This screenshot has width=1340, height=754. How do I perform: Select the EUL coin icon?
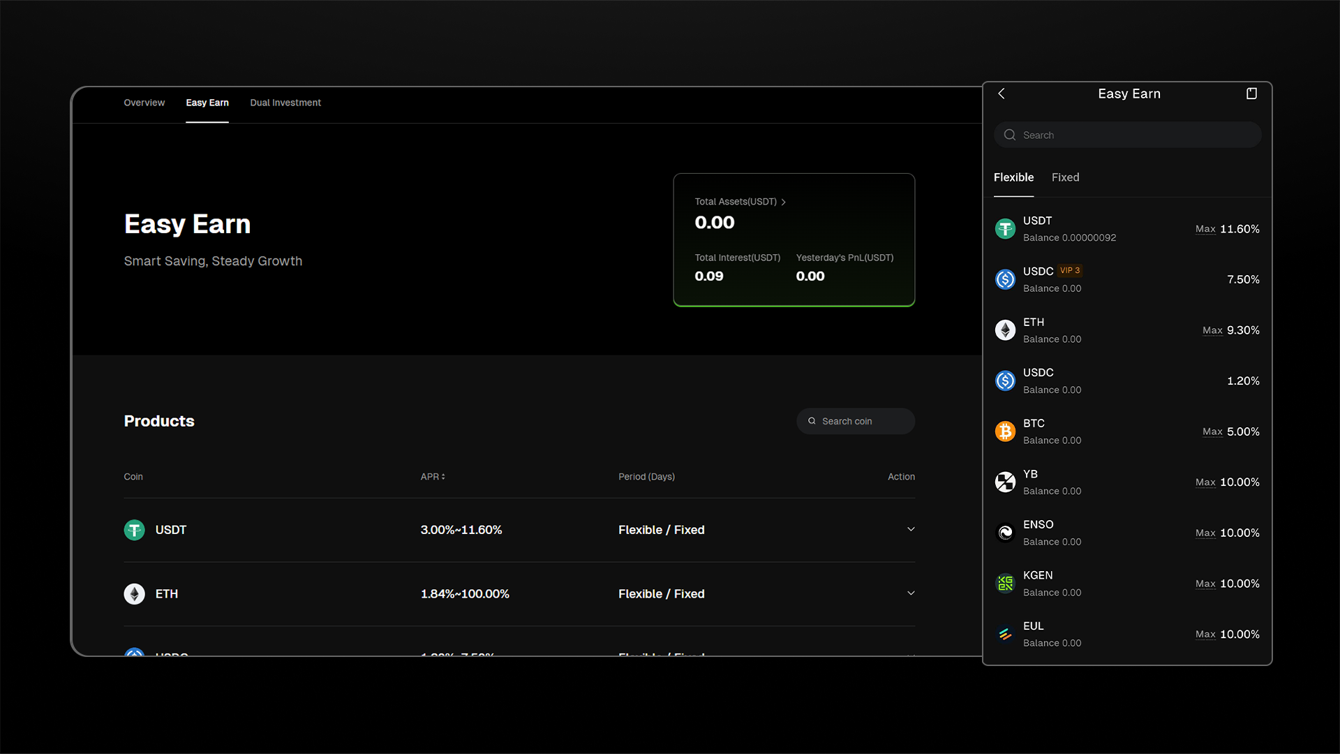1005,634
